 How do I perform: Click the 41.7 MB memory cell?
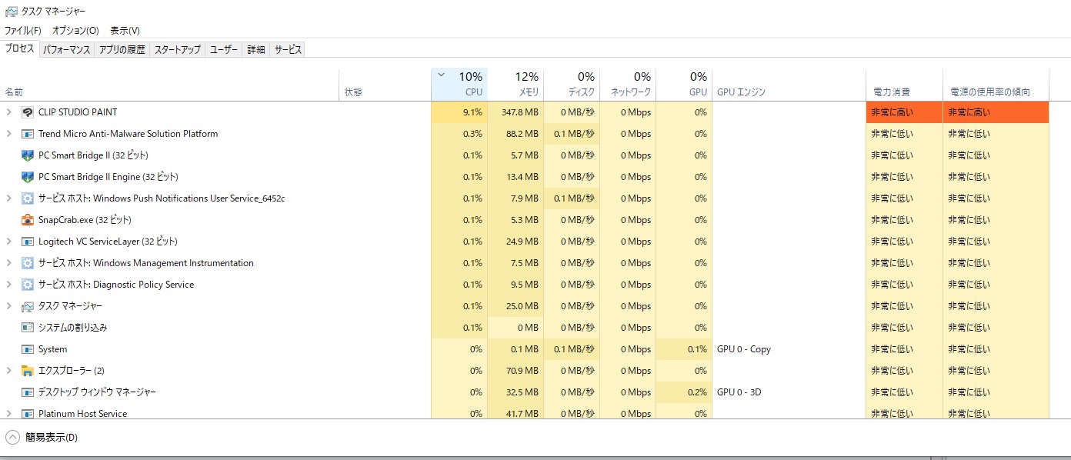(515, 412)
